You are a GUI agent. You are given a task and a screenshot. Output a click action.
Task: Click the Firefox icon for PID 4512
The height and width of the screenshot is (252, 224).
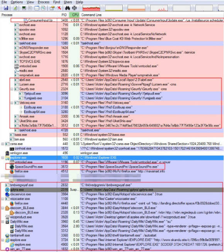tap(12, 172)
